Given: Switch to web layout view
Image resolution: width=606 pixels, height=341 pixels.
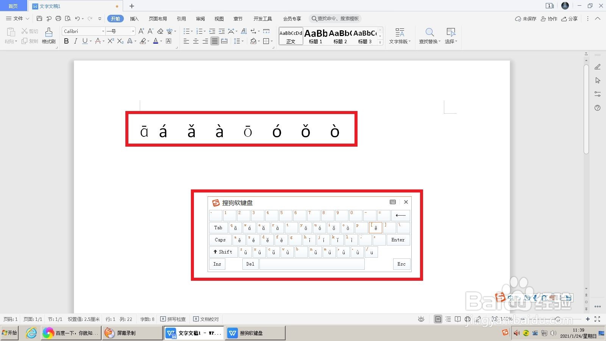Looking at the screenshot, I should 468,319.
